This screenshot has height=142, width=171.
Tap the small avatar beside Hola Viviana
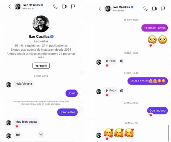[9, 85]
